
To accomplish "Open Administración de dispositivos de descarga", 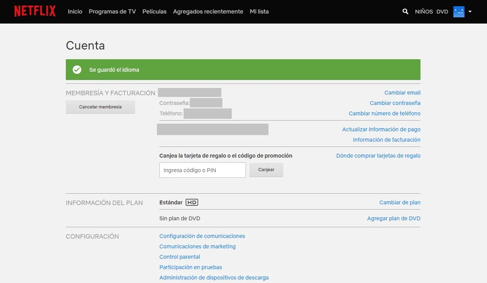I will point(214,277).
